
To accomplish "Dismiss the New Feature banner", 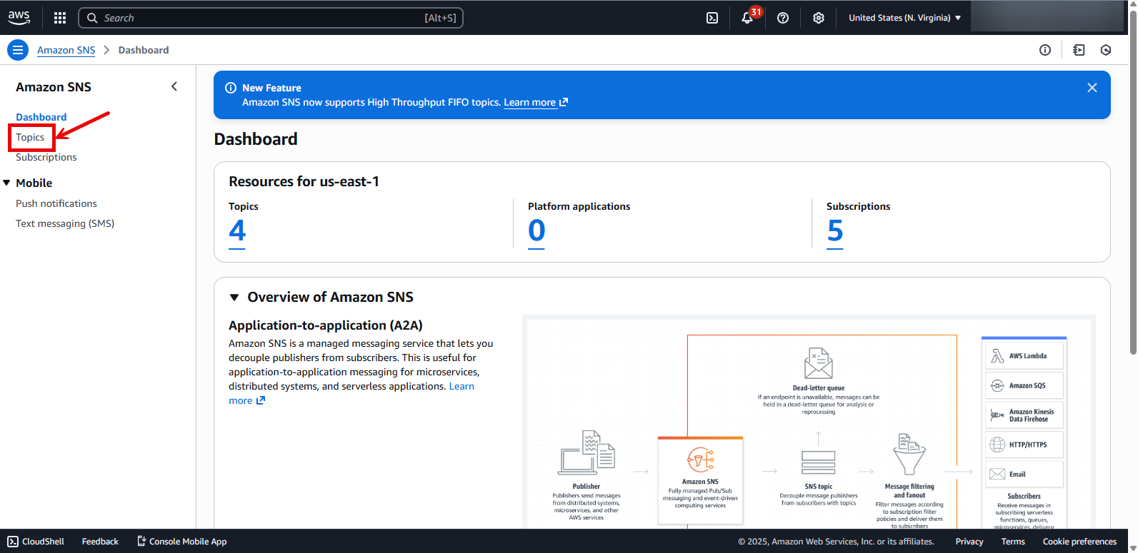I will pyautogui.click(x=1092, y=88).
